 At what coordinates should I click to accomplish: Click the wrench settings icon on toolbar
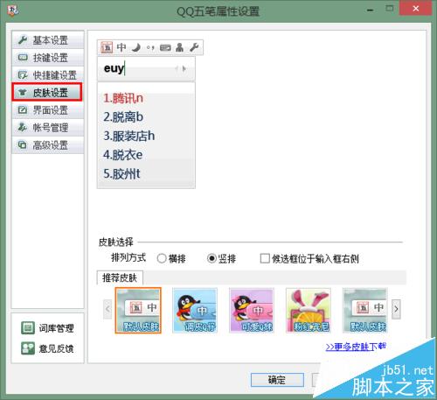coord(194,47)
